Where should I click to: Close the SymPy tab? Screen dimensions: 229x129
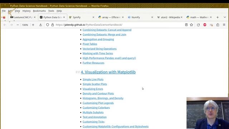tap(93, 17)
